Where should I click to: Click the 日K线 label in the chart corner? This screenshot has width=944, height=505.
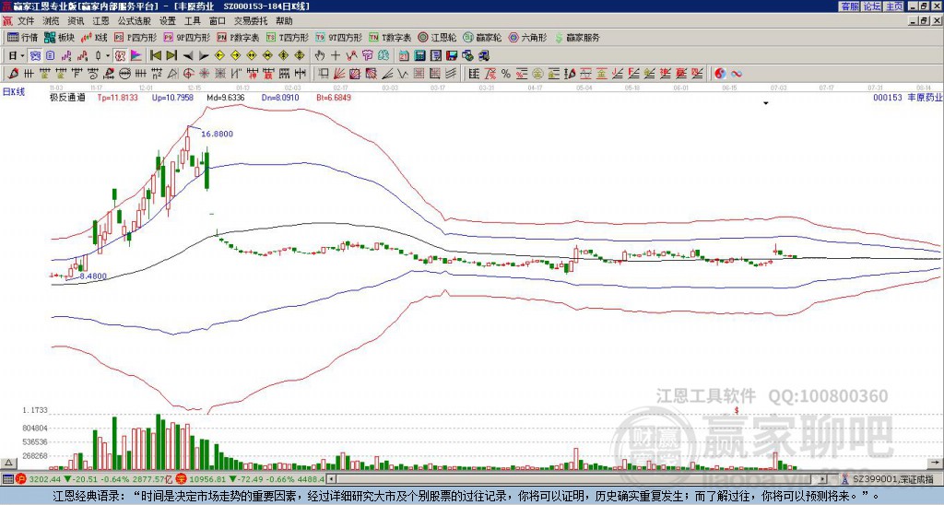coord(14,92)
